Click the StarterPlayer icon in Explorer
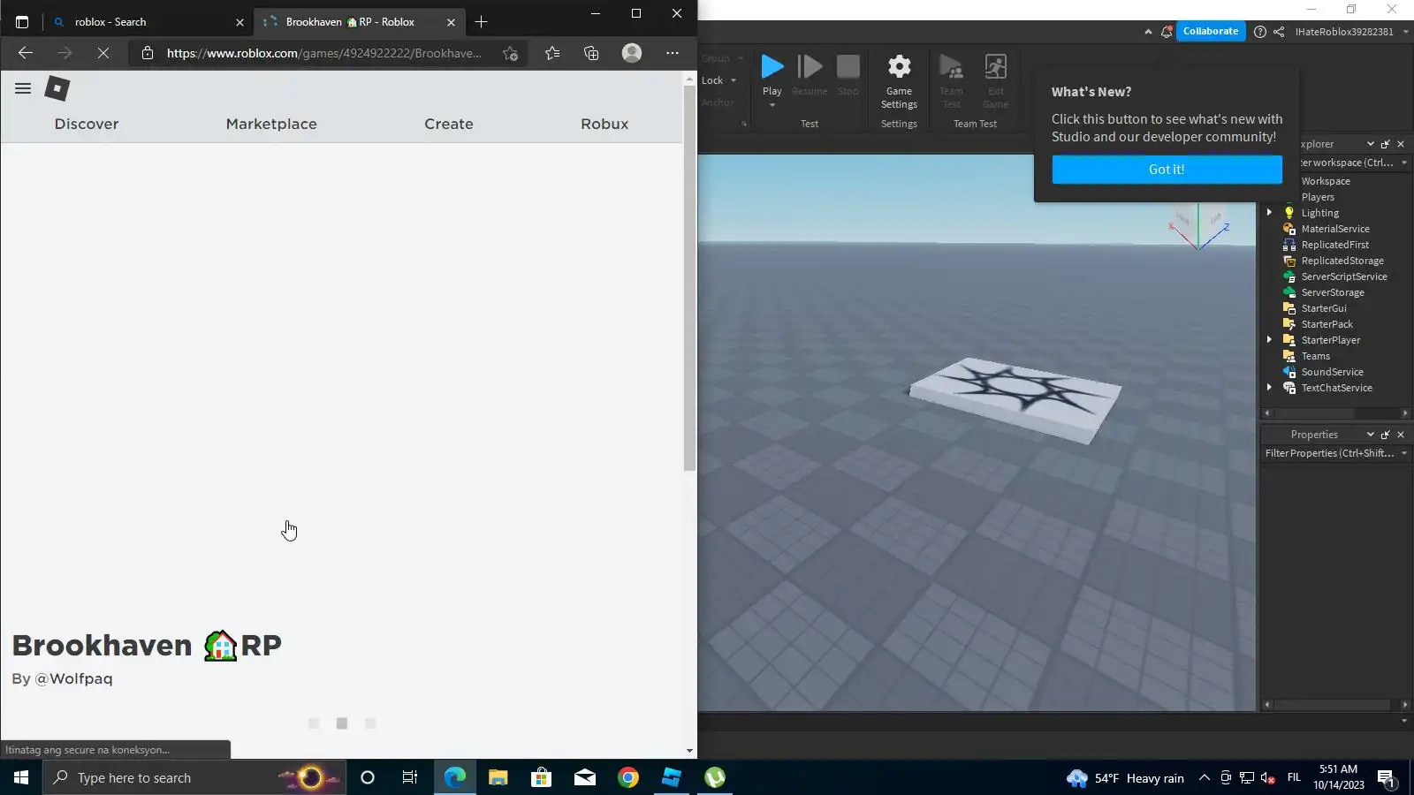 [1289, 340]
